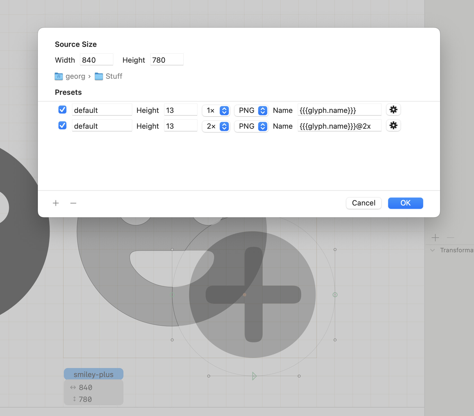Remove preset with the minus icon

73,203
